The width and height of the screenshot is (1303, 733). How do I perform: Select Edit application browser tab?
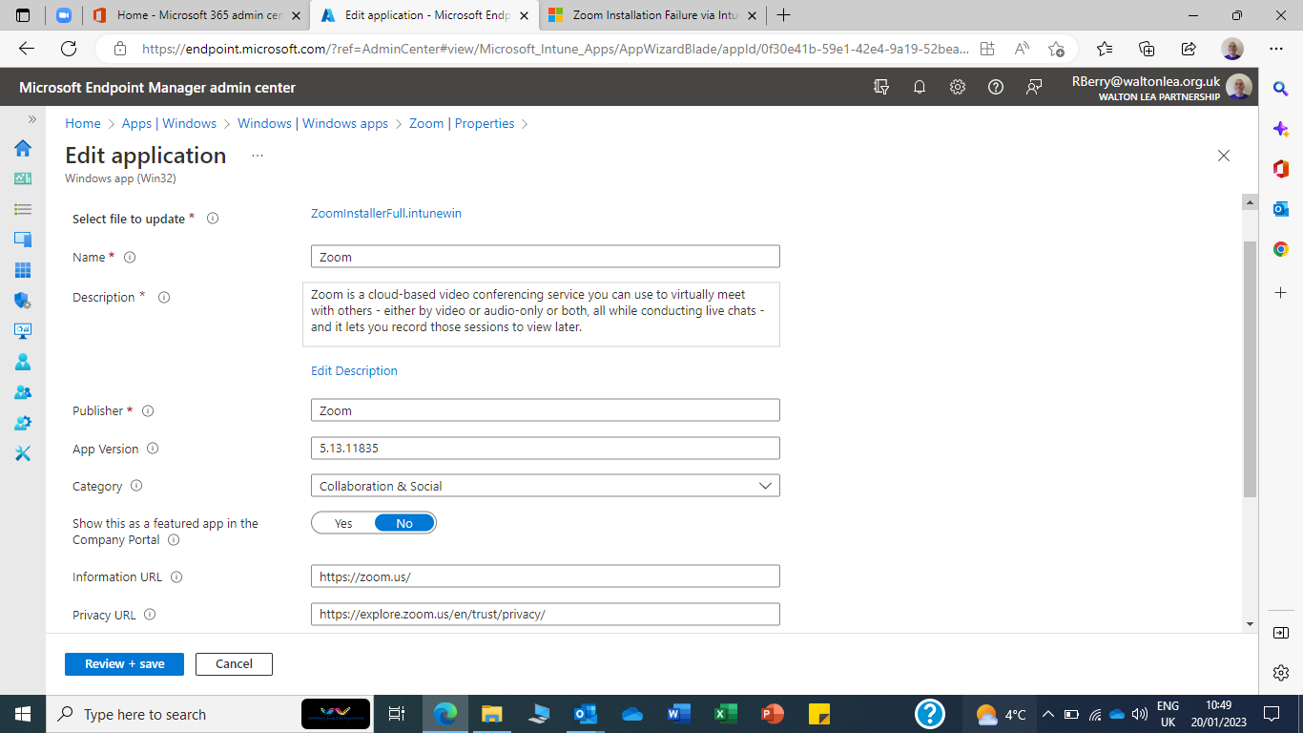426,15
